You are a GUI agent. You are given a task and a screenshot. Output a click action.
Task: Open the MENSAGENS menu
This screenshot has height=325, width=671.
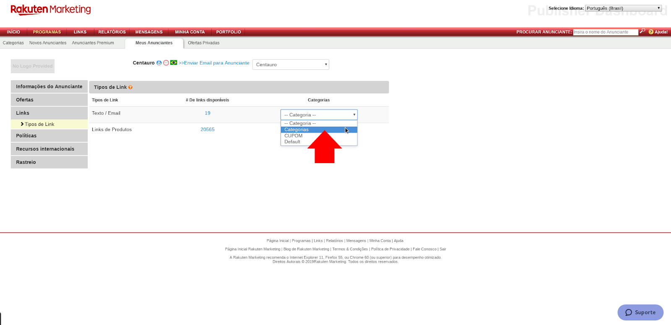[149, 32]
